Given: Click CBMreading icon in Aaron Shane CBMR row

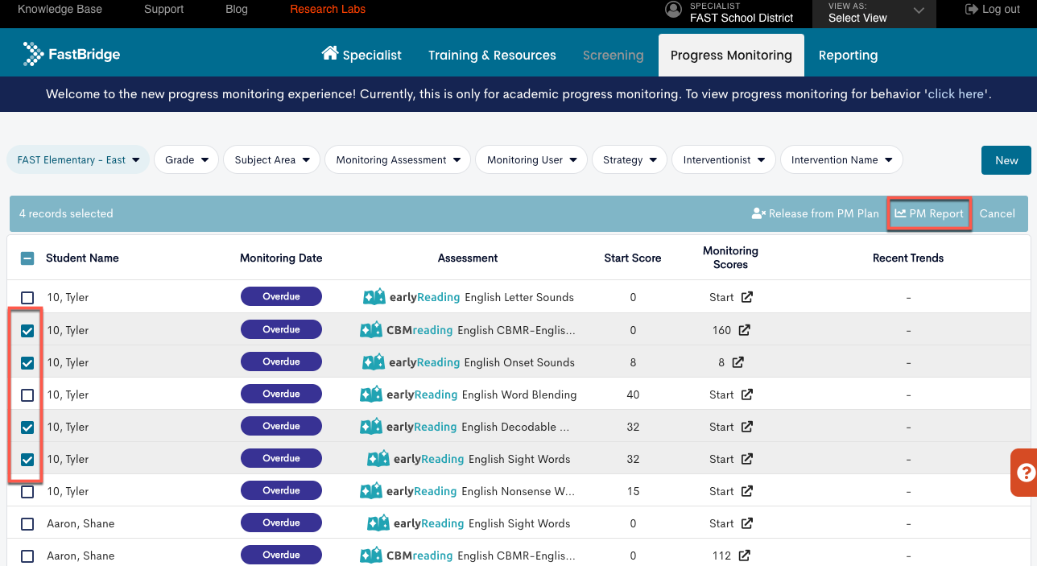Looking at the screenshot, I should [x=371, y=556].
